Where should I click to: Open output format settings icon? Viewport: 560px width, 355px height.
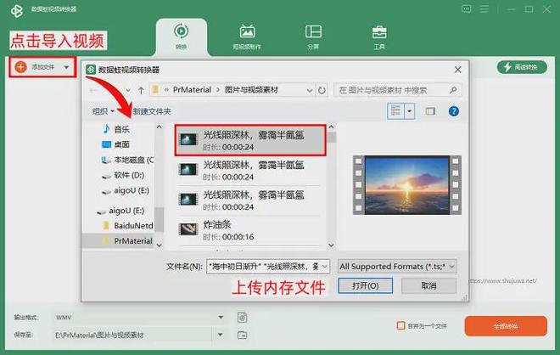tap(242, 317)
